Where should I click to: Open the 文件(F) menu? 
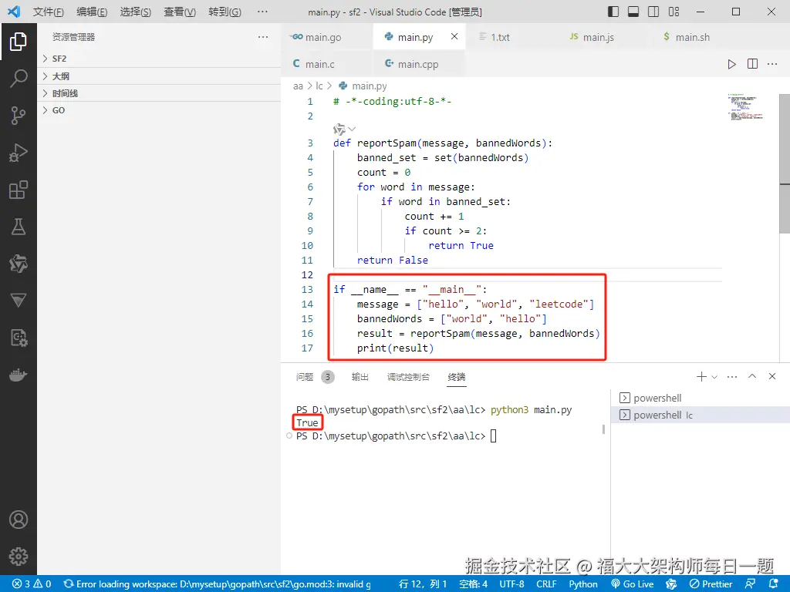point(49,12)
